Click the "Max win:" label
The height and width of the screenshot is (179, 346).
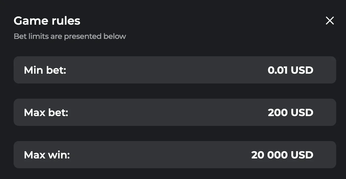click(x=47, y=155)
